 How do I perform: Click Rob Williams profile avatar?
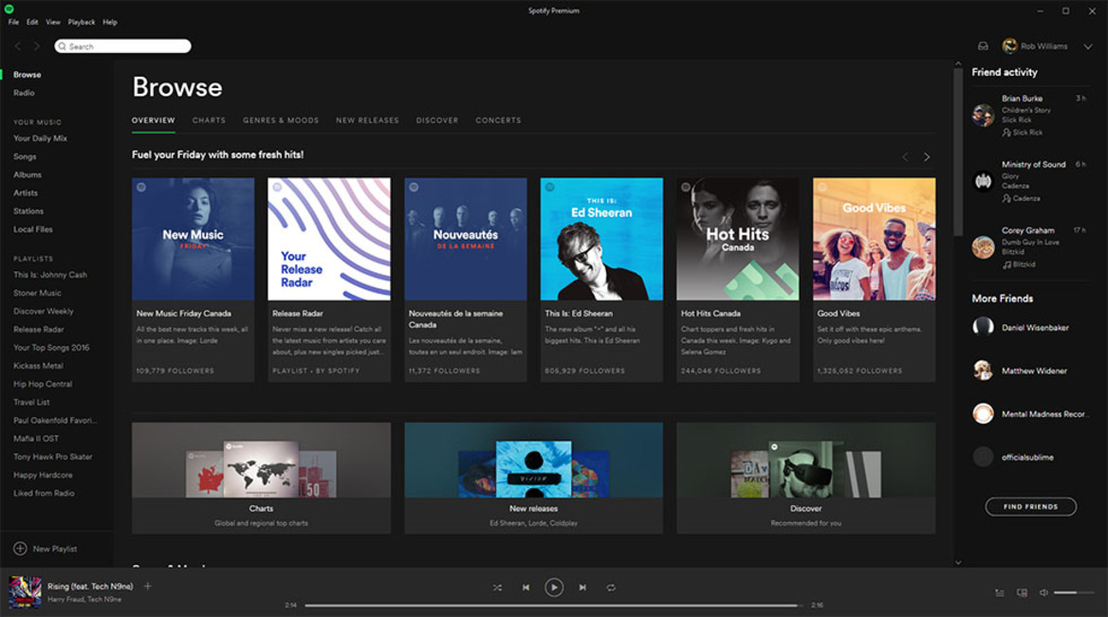click(1009, 45)
